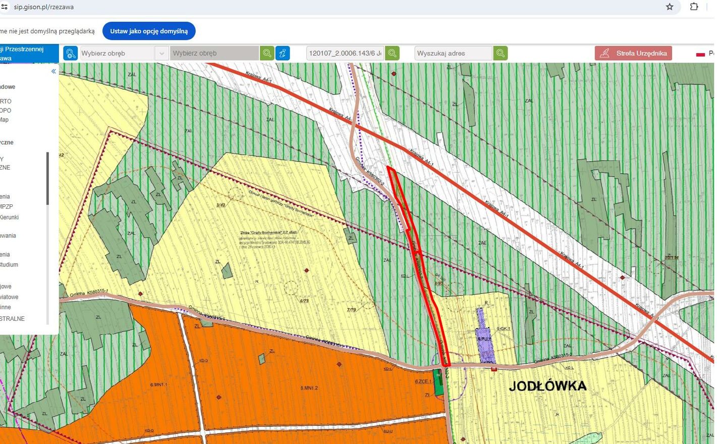
Task: Open the first Wybierz obręb dropdown
Action: pos(117,53)
